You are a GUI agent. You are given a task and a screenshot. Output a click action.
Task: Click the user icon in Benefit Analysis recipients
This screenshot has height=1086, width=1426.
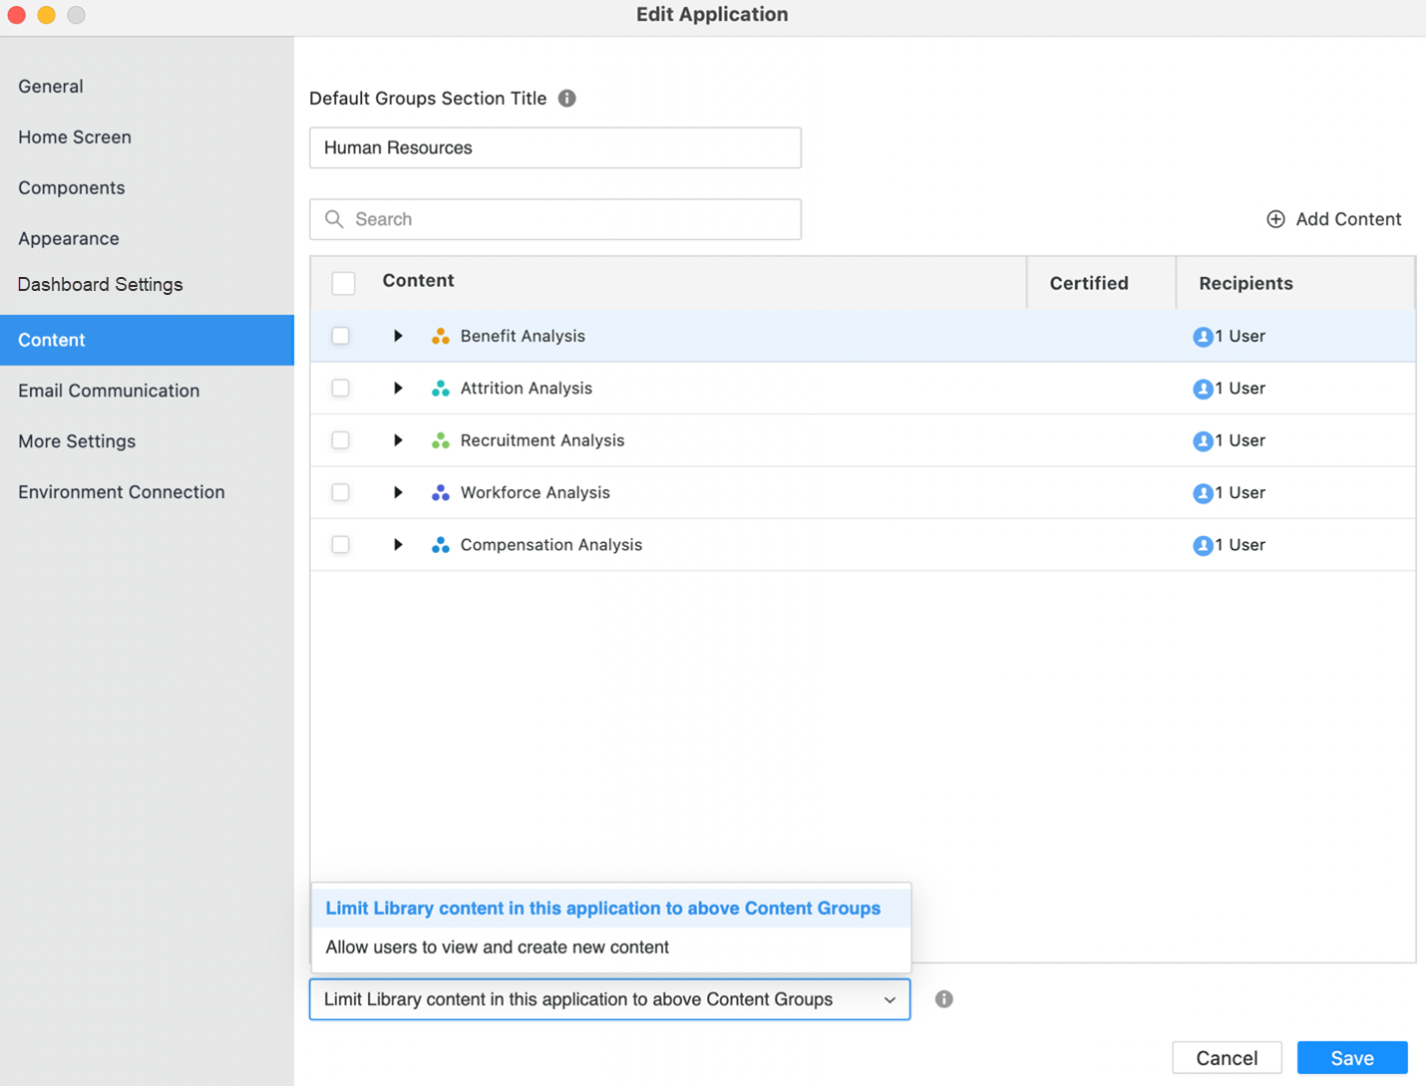click(x=1203, y=337)
